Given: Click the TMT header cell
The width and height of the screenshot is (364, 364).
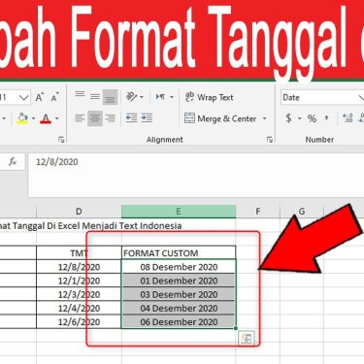Looking at the screenshot, I should 79,253.
